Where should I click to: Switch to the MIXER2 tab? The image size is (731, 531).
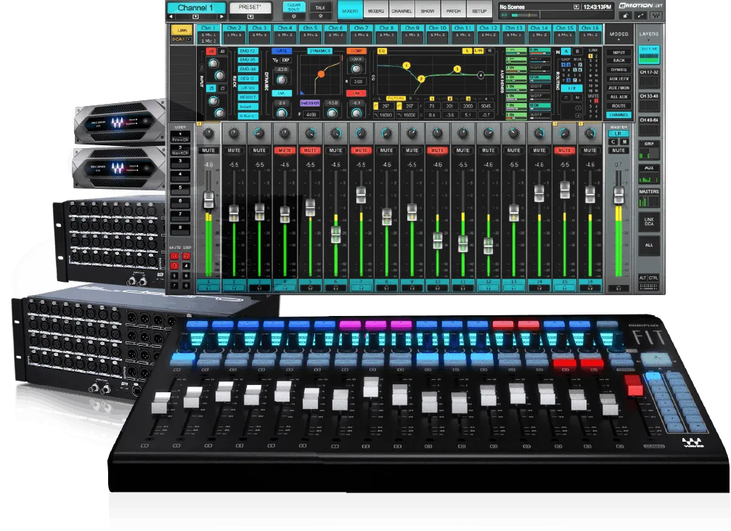[x=375, y=12]
